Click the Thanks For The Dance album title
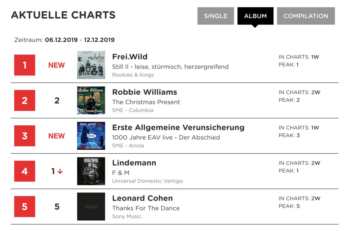This screenshot has width=350, height=231. (146, 208)
